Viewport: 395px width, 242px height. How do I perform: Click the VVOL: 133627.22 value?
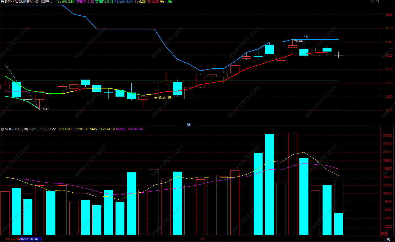[43, 129]
